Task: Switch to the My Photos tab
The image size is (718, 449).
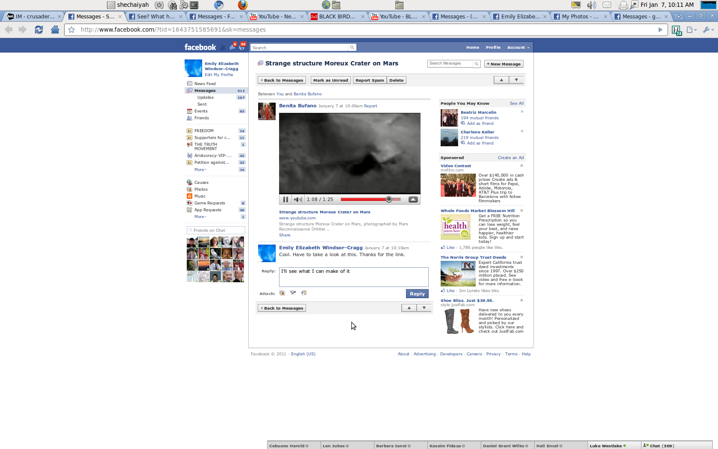Action: coord(580,17)
